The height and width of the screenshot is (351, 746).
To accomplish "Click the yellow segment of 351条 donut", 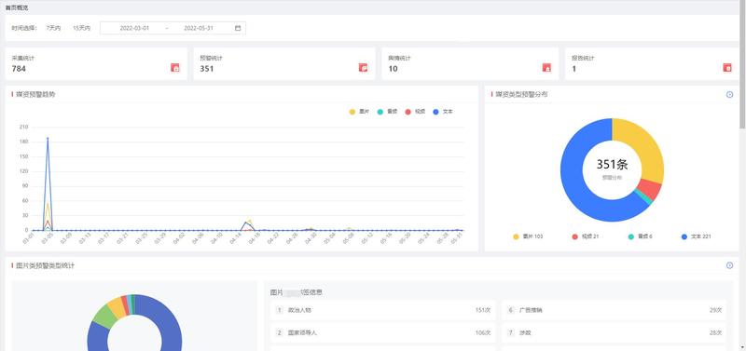I will 647,147.
